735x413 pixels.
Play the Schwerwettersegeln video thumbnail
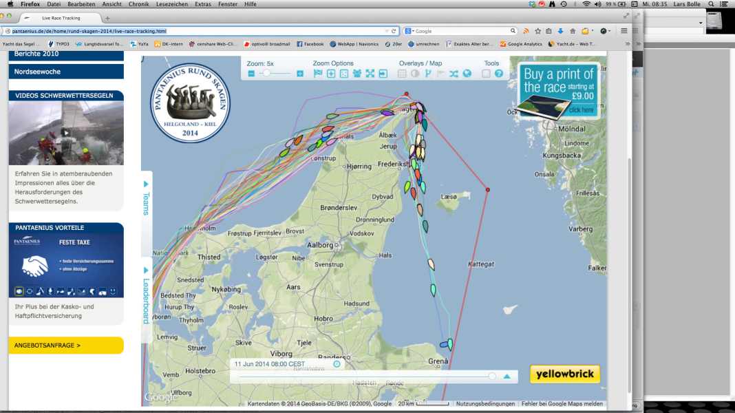pyautogui.click(x=66, y=133)
